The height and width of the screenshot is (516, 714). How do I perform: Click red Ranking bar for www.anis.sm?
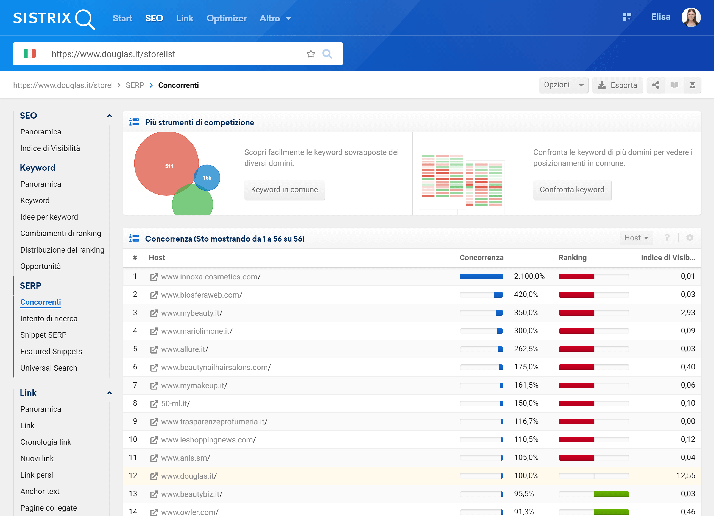[x=576, y=458]
